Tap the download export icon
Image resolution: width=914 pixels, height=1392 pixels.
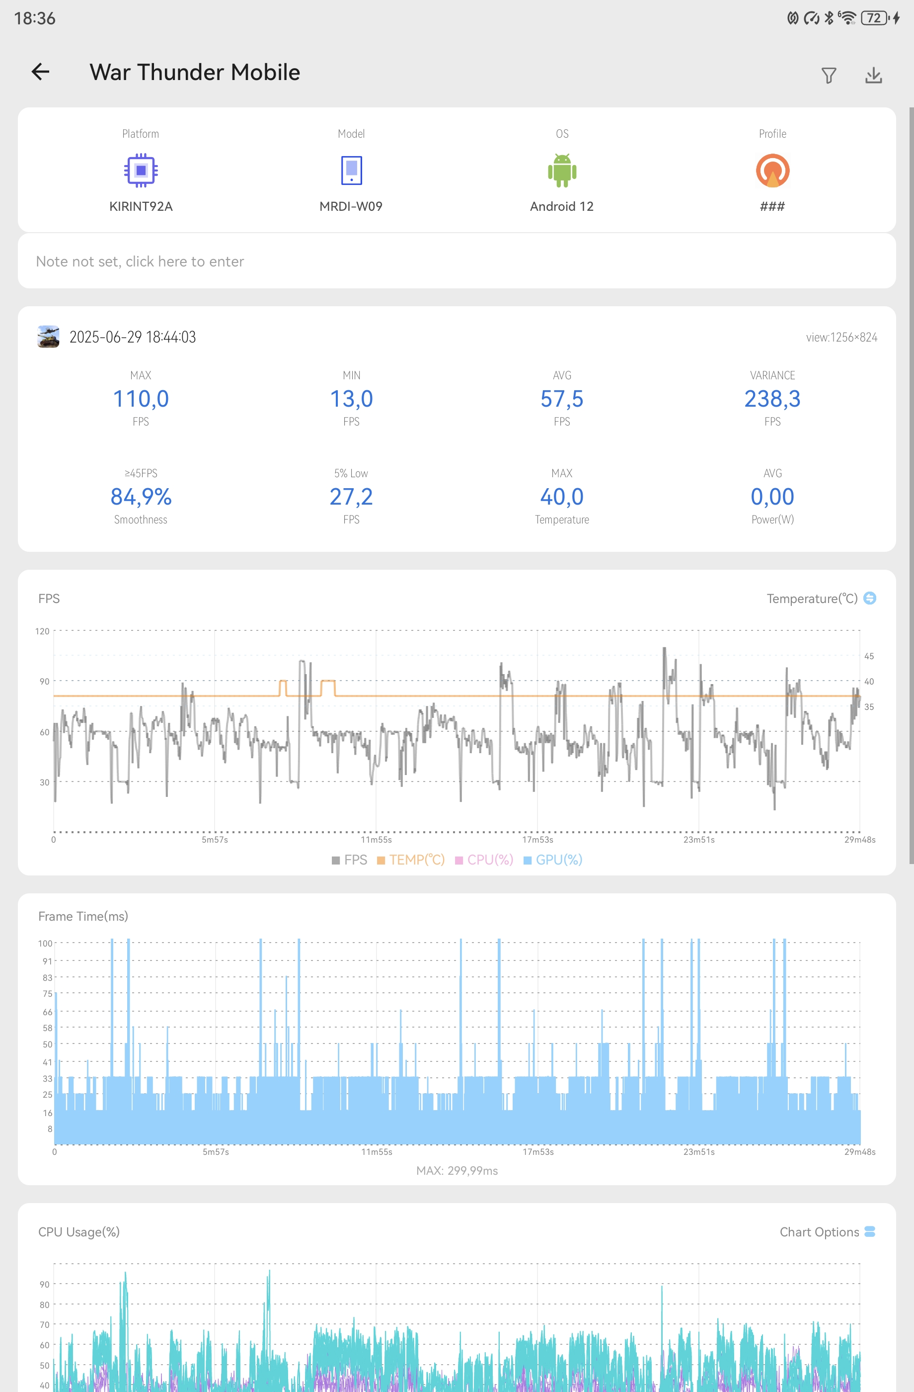873,75
